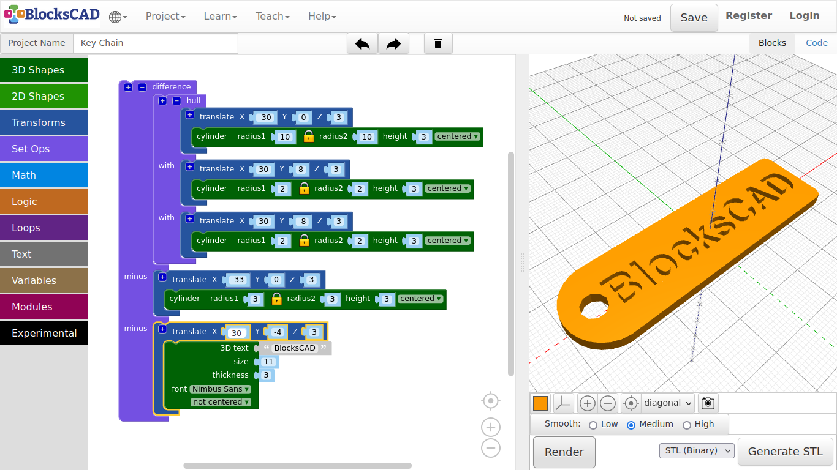Open the Nimbus Sans font dropdown

(x=221, y=389)
